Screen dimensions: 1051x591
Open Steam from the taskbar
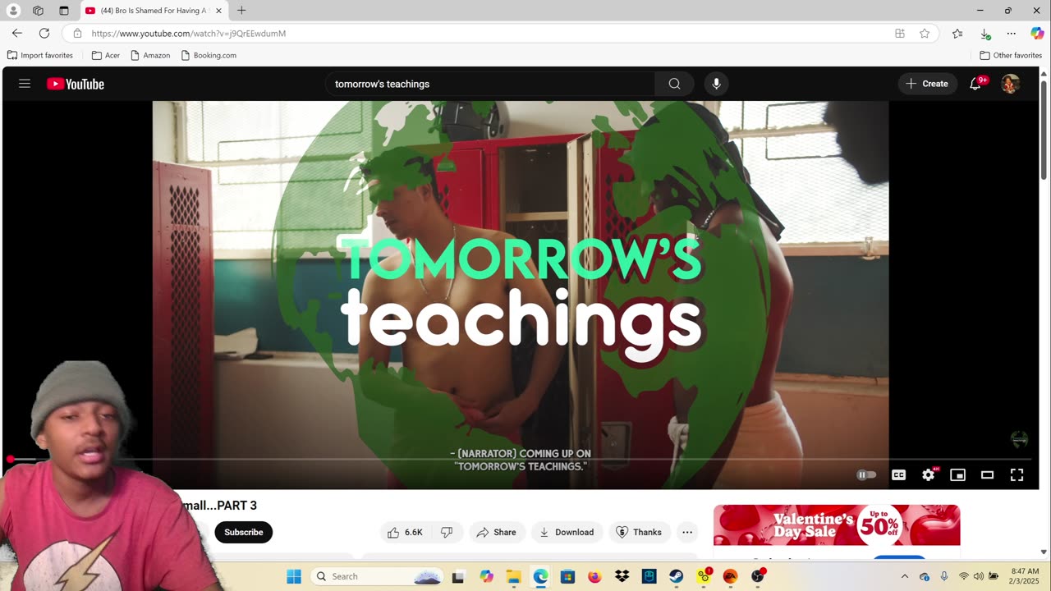pyautogui.click(x=676, y=576)
